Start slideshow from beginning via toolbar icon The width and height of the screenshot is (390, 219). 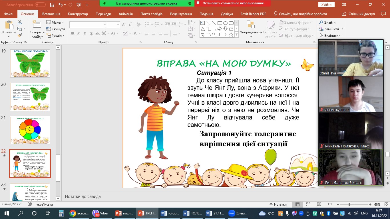(79, 5)
